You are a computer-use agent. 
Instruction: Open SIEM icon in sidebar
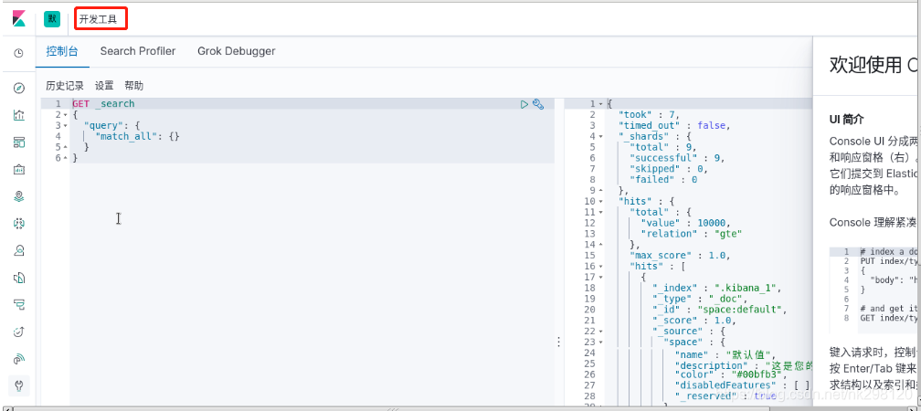(x=19, y=359)
